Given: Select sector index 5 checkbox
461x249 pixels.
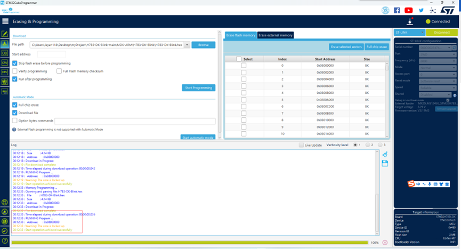Looking at the screenshot, I should click(x=244, y=100).
